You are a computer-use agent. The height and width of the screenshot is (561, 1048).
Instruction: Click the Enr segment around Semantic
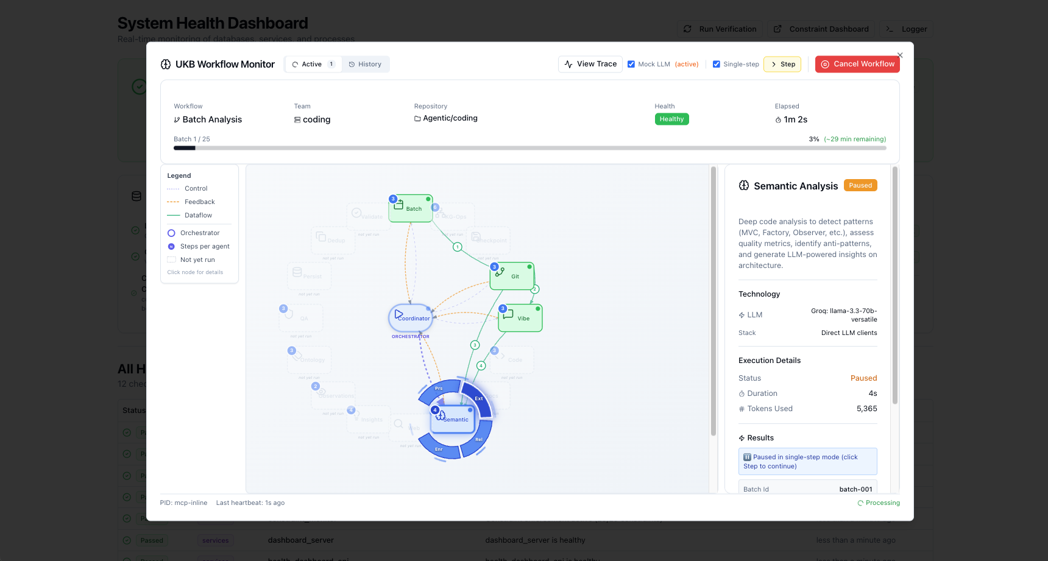click(440, 449)
